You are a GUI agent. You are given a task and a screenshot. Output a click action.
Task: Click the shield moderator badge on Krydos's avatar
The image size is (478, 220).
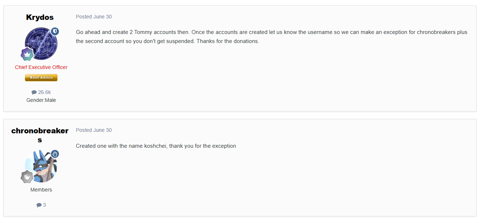pyautogui.click(x=55, y=31)
